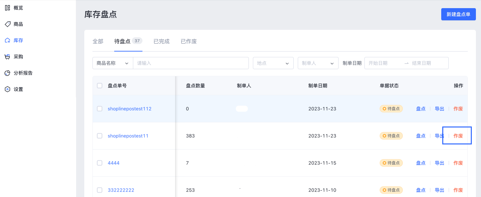This screenshot has width=481, height=197.
Task: Click the 库存盘点 page title
Action: coord(101,14)
